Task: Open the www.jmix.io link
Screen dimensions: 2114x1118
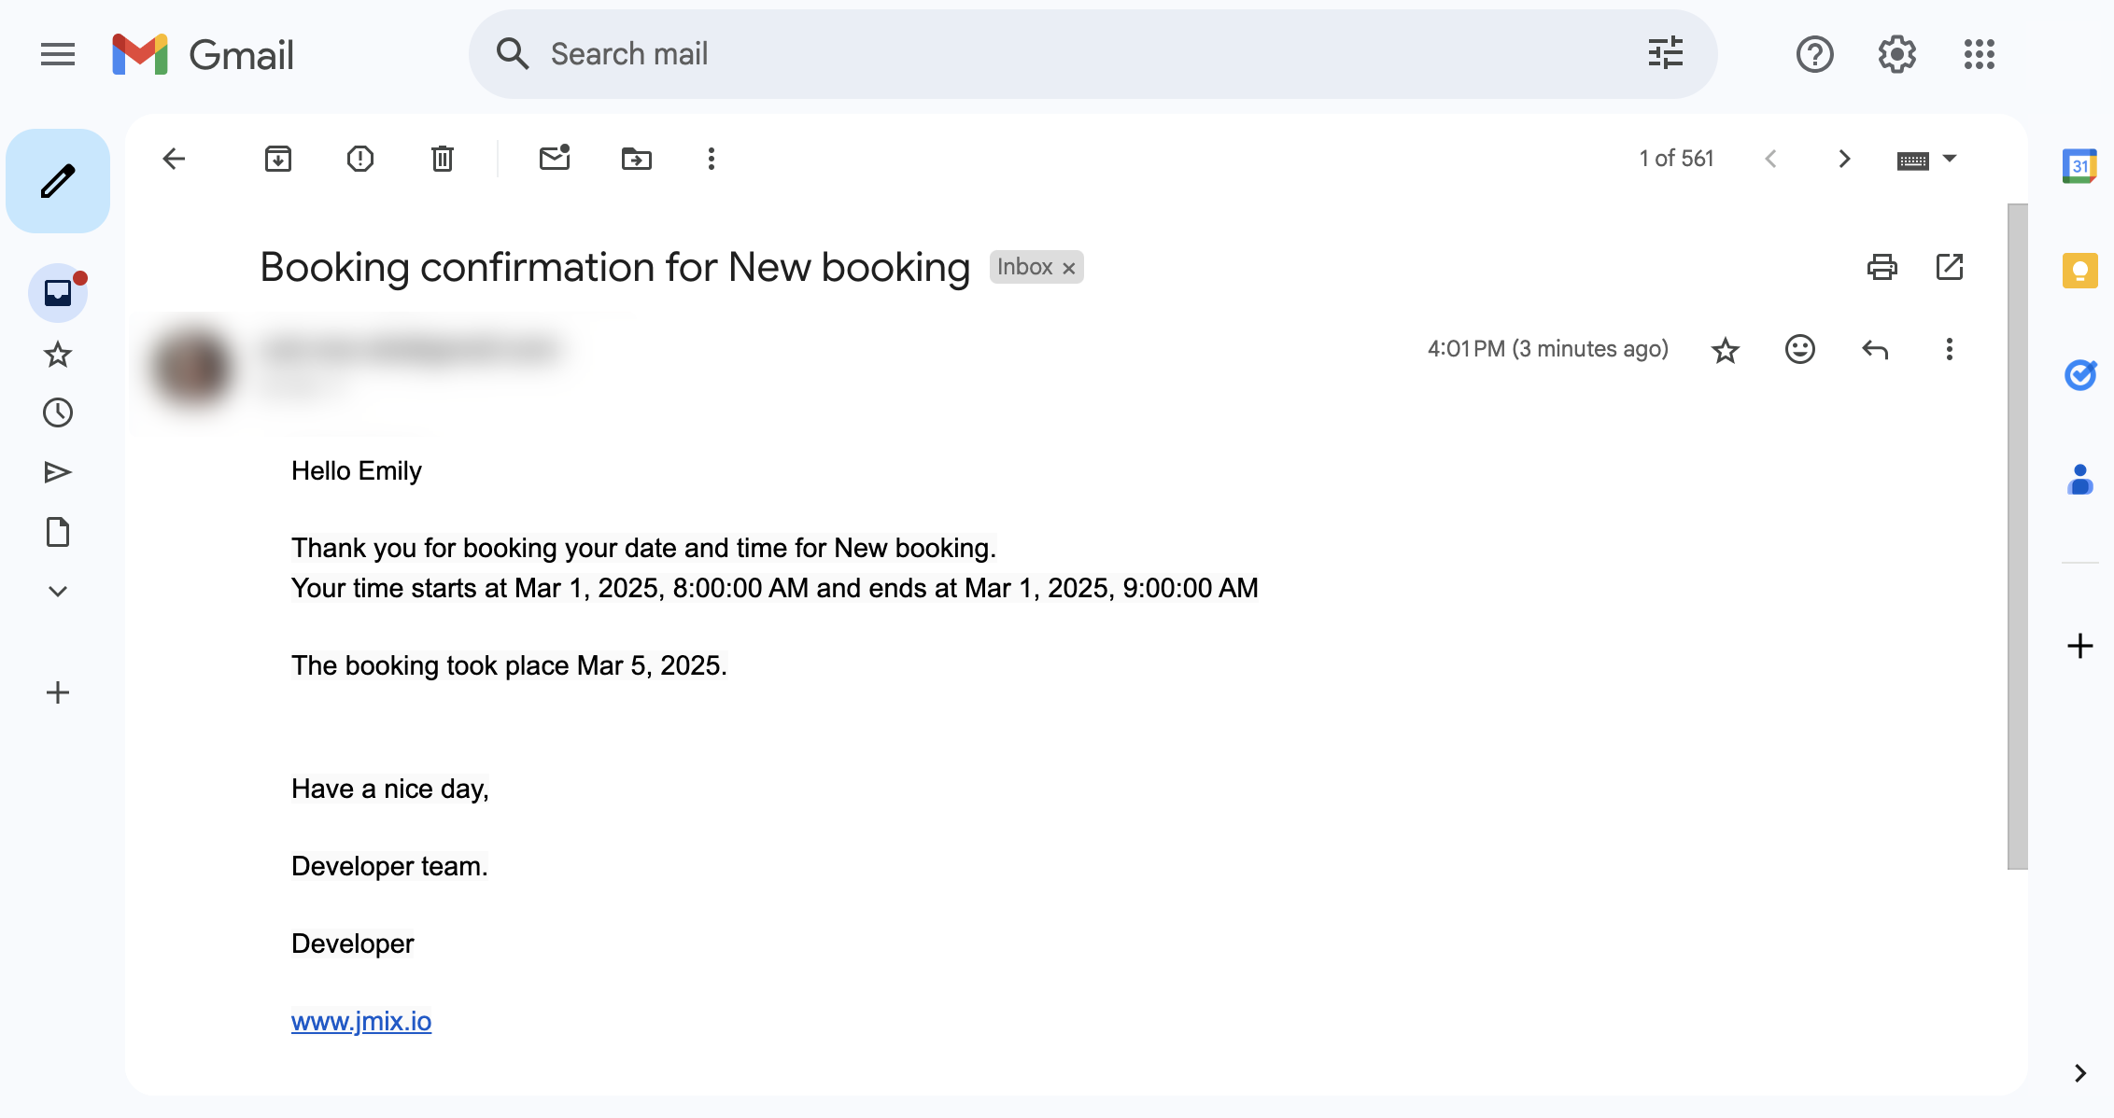Action: pos(361,1022)
